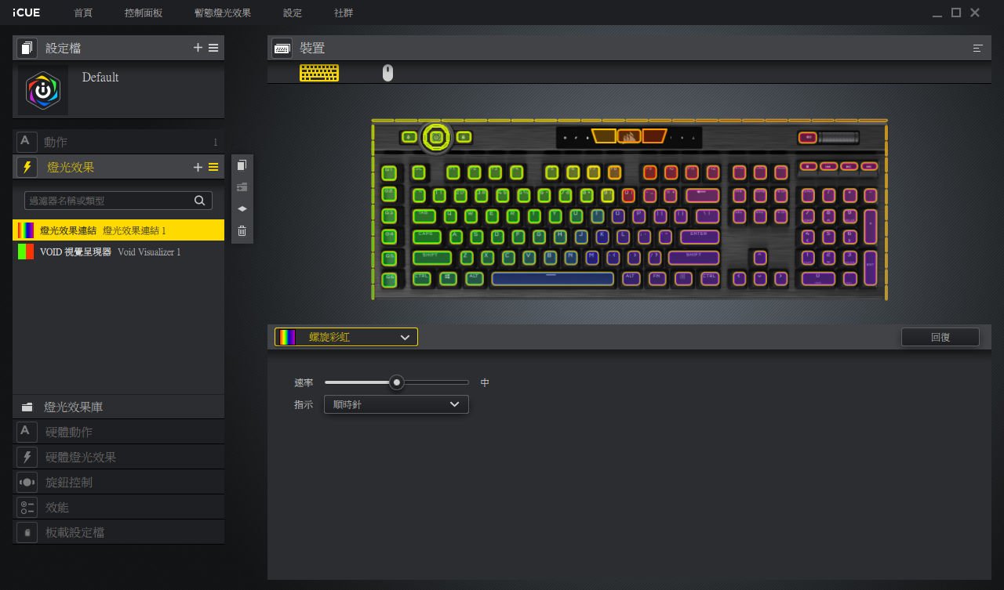The image size is (1004, 590).
Task: Click the layer order arrows icon
Action: 242,209
